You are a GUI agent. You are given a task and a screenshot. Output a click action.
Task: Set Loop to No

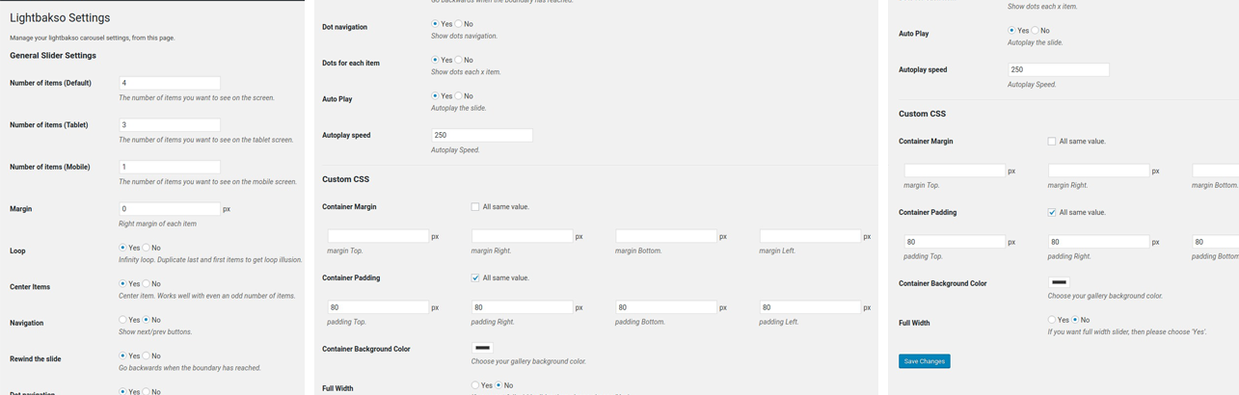pos(146,248)
